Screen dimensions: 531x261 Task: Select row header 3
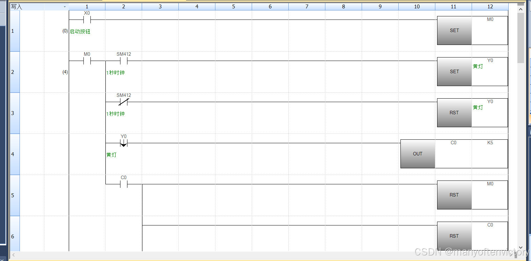coord(15,113)
